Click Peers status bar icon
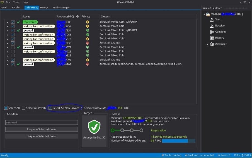This screenshot has height=158, width=252. [x=219, y=155]
